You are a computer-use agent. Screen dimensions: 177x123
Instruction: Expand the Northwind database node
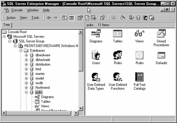tap(26, 88)
